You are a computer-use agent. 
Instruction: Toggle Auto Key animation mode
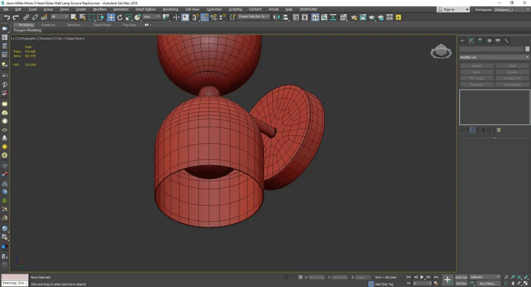[461, 277]
